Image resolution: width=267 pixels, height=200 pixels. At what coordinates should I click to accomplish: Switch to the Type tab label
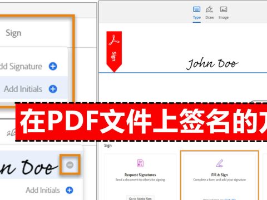pos(197,18)
